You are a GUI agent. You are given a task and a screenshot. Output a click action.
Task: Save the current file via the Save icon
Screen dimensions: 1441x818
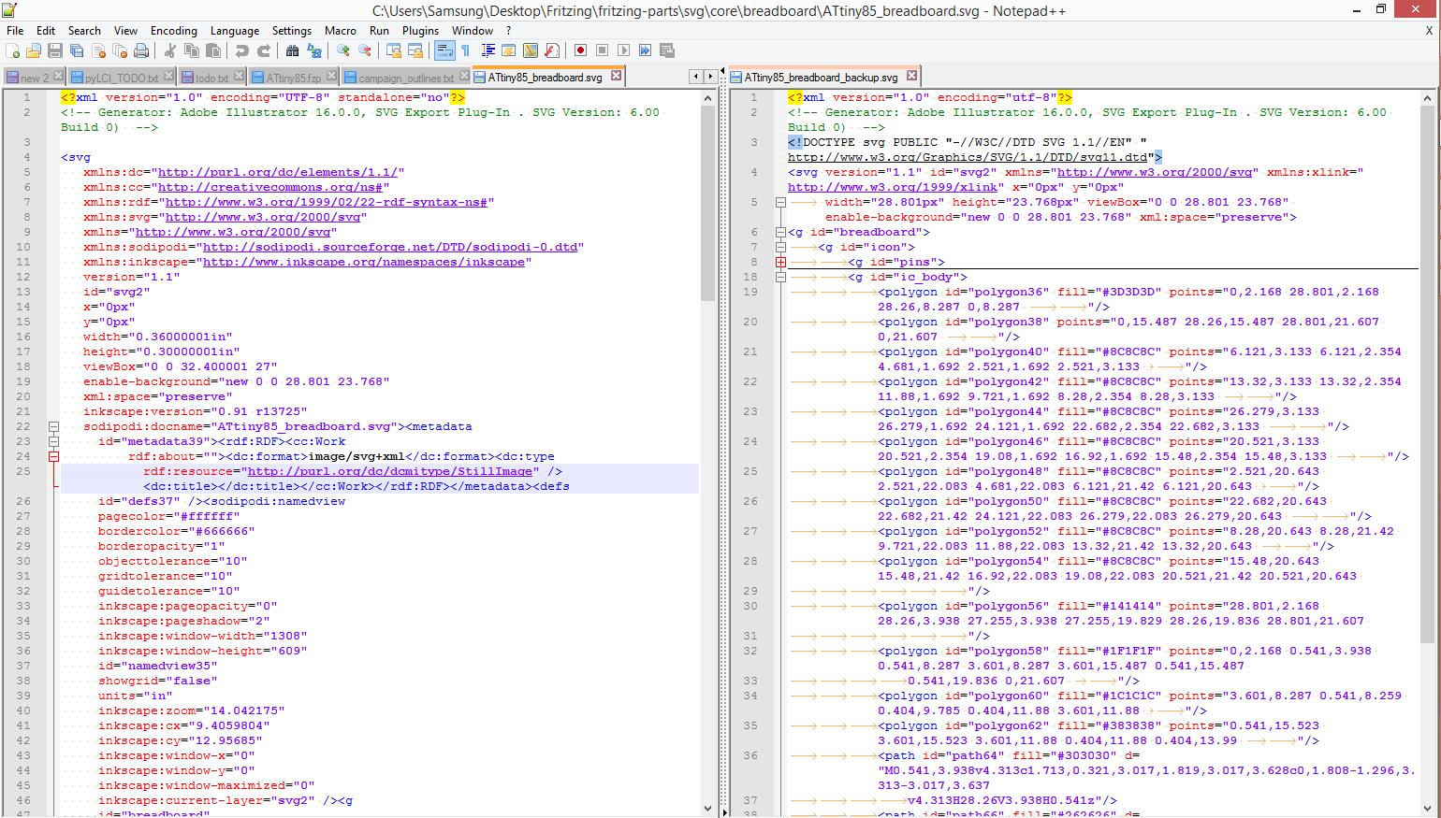pos(55,50)
